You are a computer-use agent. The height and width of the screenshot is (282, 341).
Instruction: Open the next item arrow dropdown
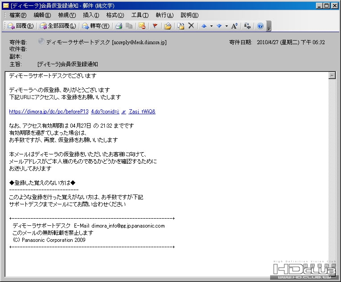226,26
